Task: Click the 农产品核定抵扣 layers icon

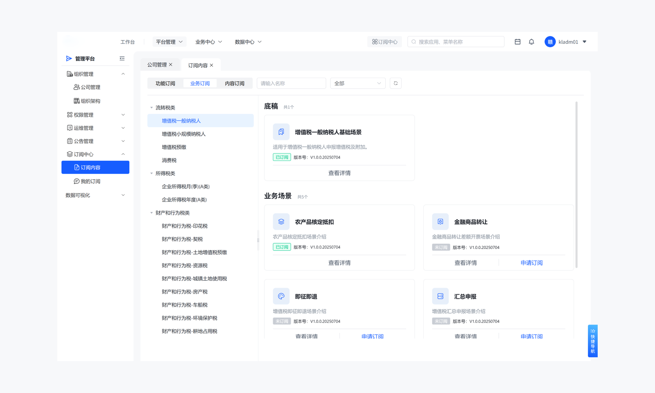Action: pos(281,221)
